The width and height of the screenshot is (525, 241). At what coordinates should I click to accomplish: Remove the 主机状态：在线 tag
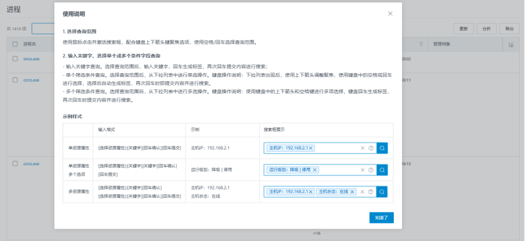click(x=352, y=192)
